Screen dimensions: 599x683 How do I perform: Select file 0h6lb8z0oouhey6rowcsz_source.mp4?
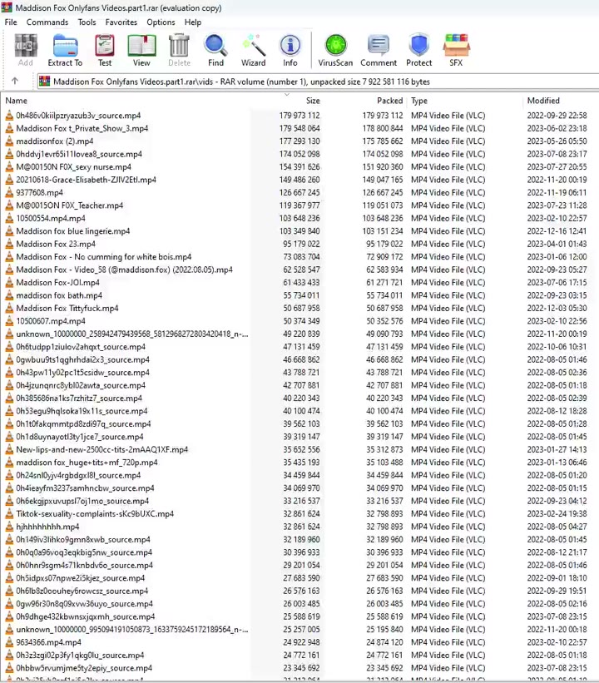click(82, 591)
